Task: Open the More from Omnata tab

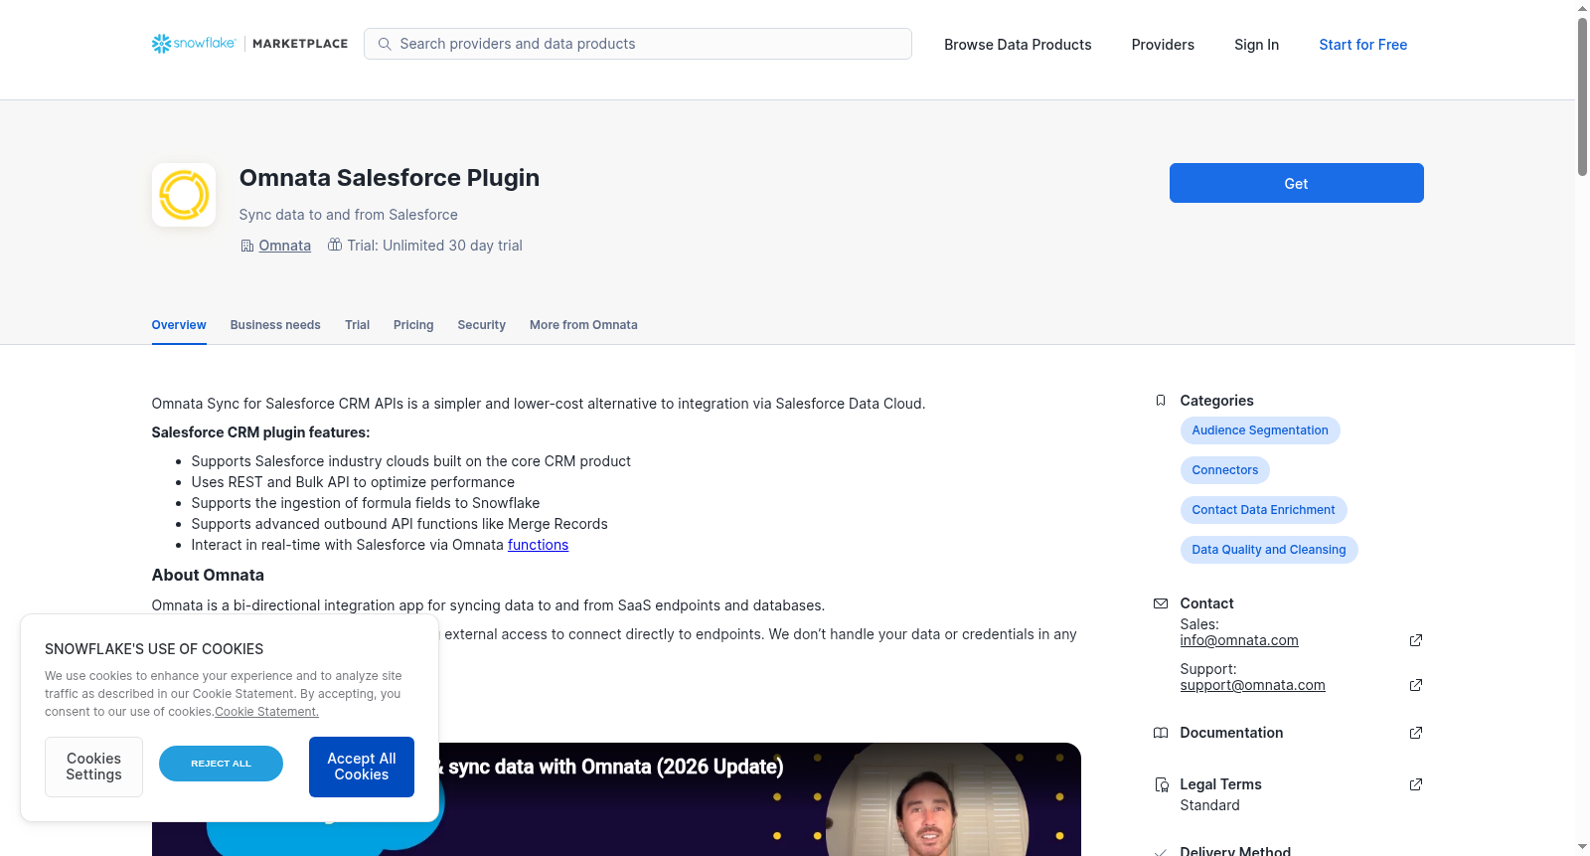Action: pos(583,325)
